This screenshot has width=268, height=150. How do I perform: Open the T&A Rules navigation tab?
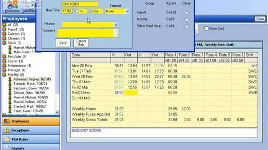(31, 139)
